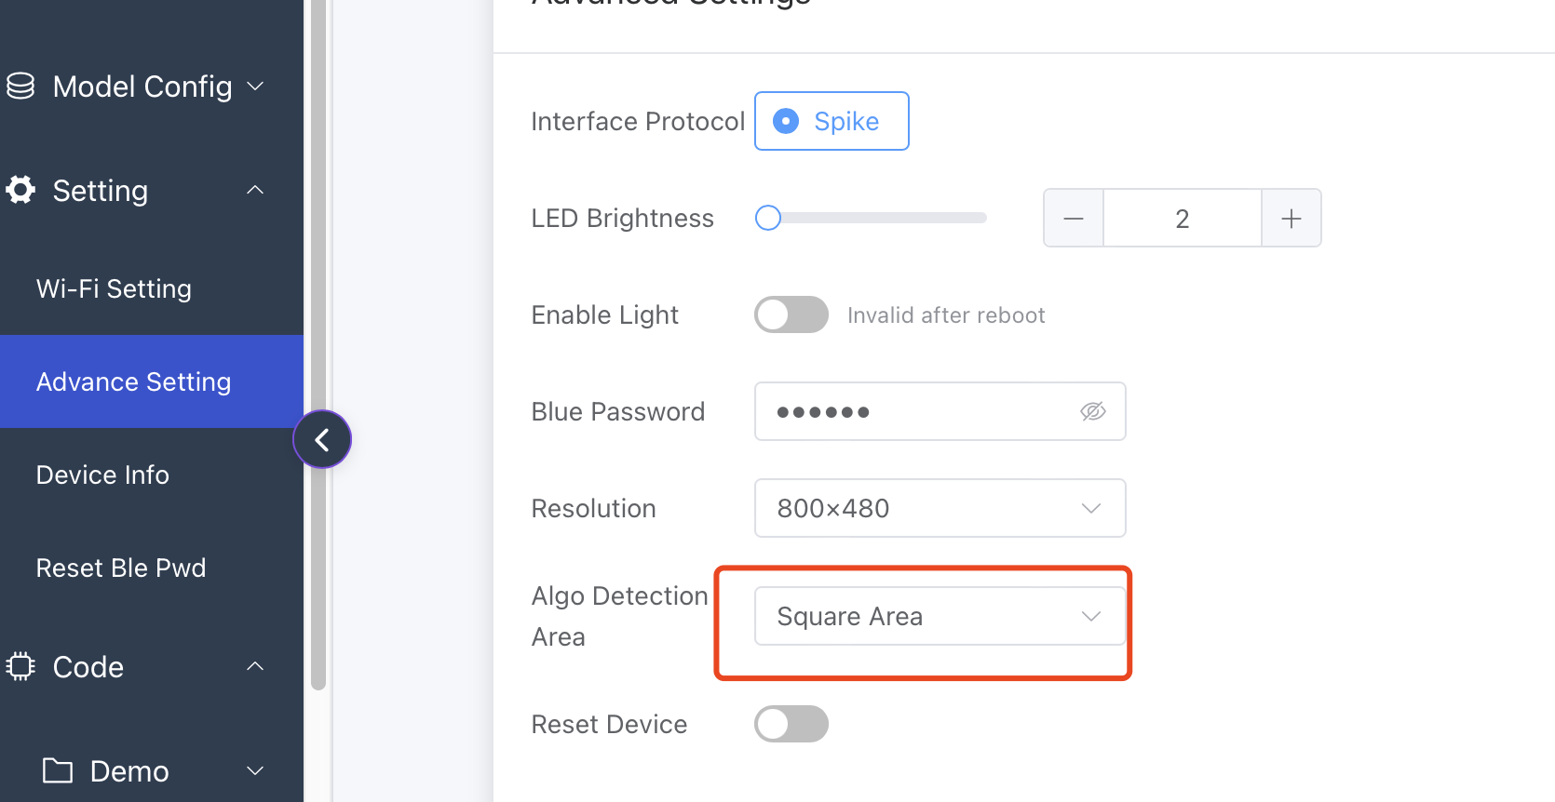Go to Reset Ble Pwd
The image size is (1555, 802).
(x=121, y=568)
